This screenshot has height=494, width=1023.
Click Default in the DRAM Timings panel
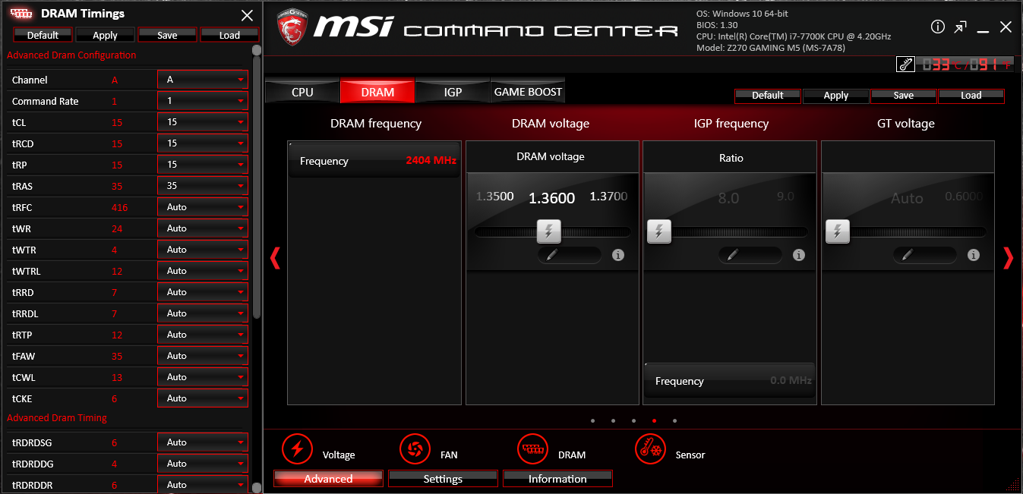coord(43,35)
